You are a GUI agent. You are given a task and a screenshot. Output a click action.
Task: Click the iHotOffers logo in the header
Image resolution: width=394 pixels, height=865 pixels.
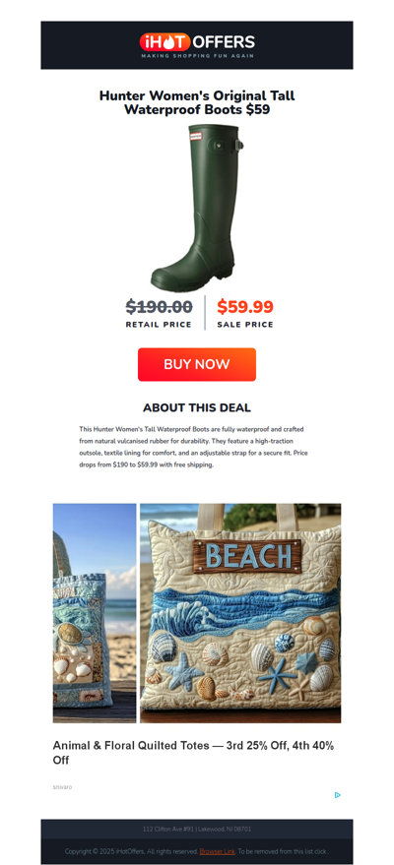197,44
